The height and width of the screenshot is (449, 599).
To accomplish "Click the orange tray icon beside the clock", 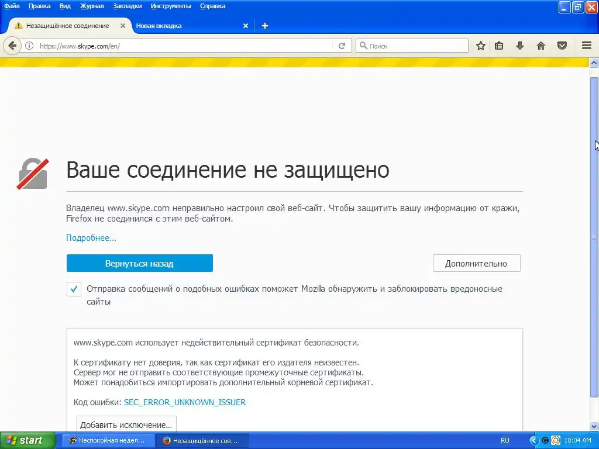I will click(556, 441).
